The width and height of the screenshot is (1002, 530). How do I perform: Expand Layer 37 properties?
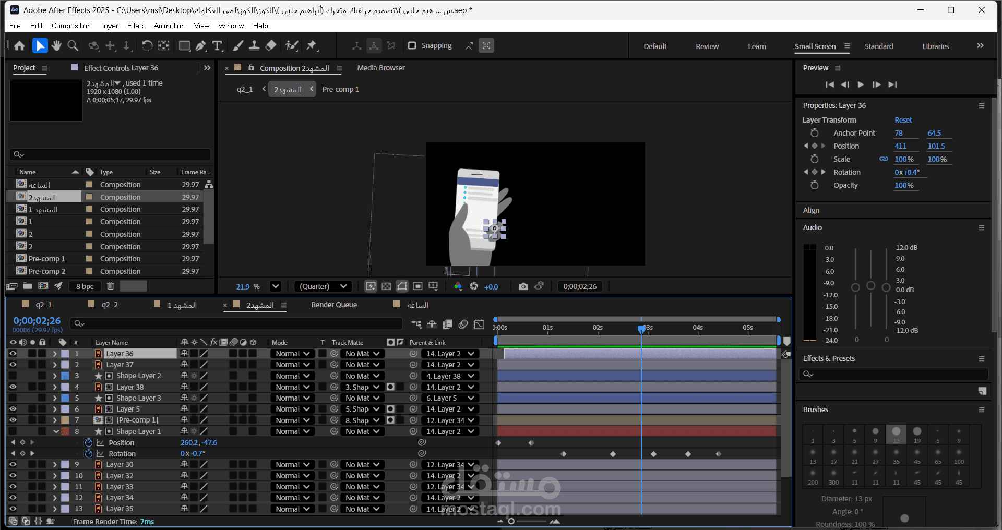click(x=55, y=365)
